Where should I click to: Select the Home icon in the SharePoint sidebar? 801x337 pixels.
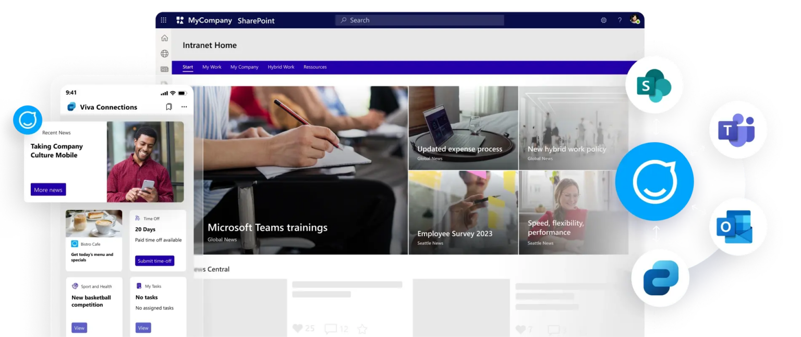click(164, 38)
